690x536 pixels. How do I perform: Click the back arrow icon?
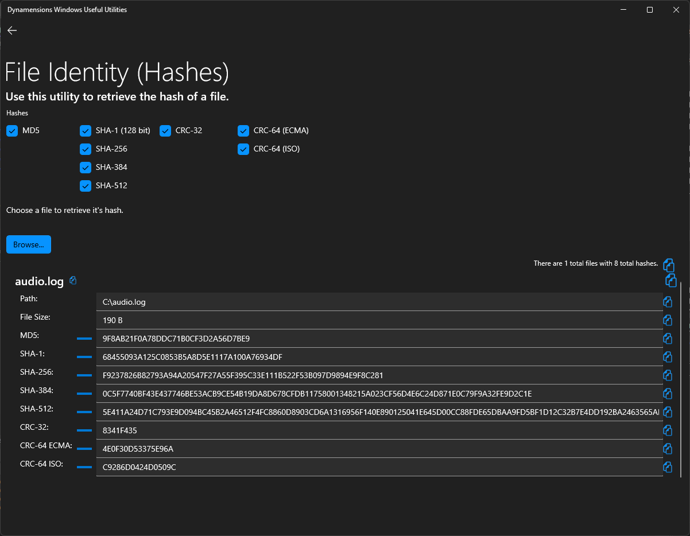12,30
